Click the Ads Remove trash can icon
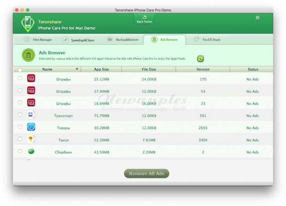 click(x=29, y=56)
